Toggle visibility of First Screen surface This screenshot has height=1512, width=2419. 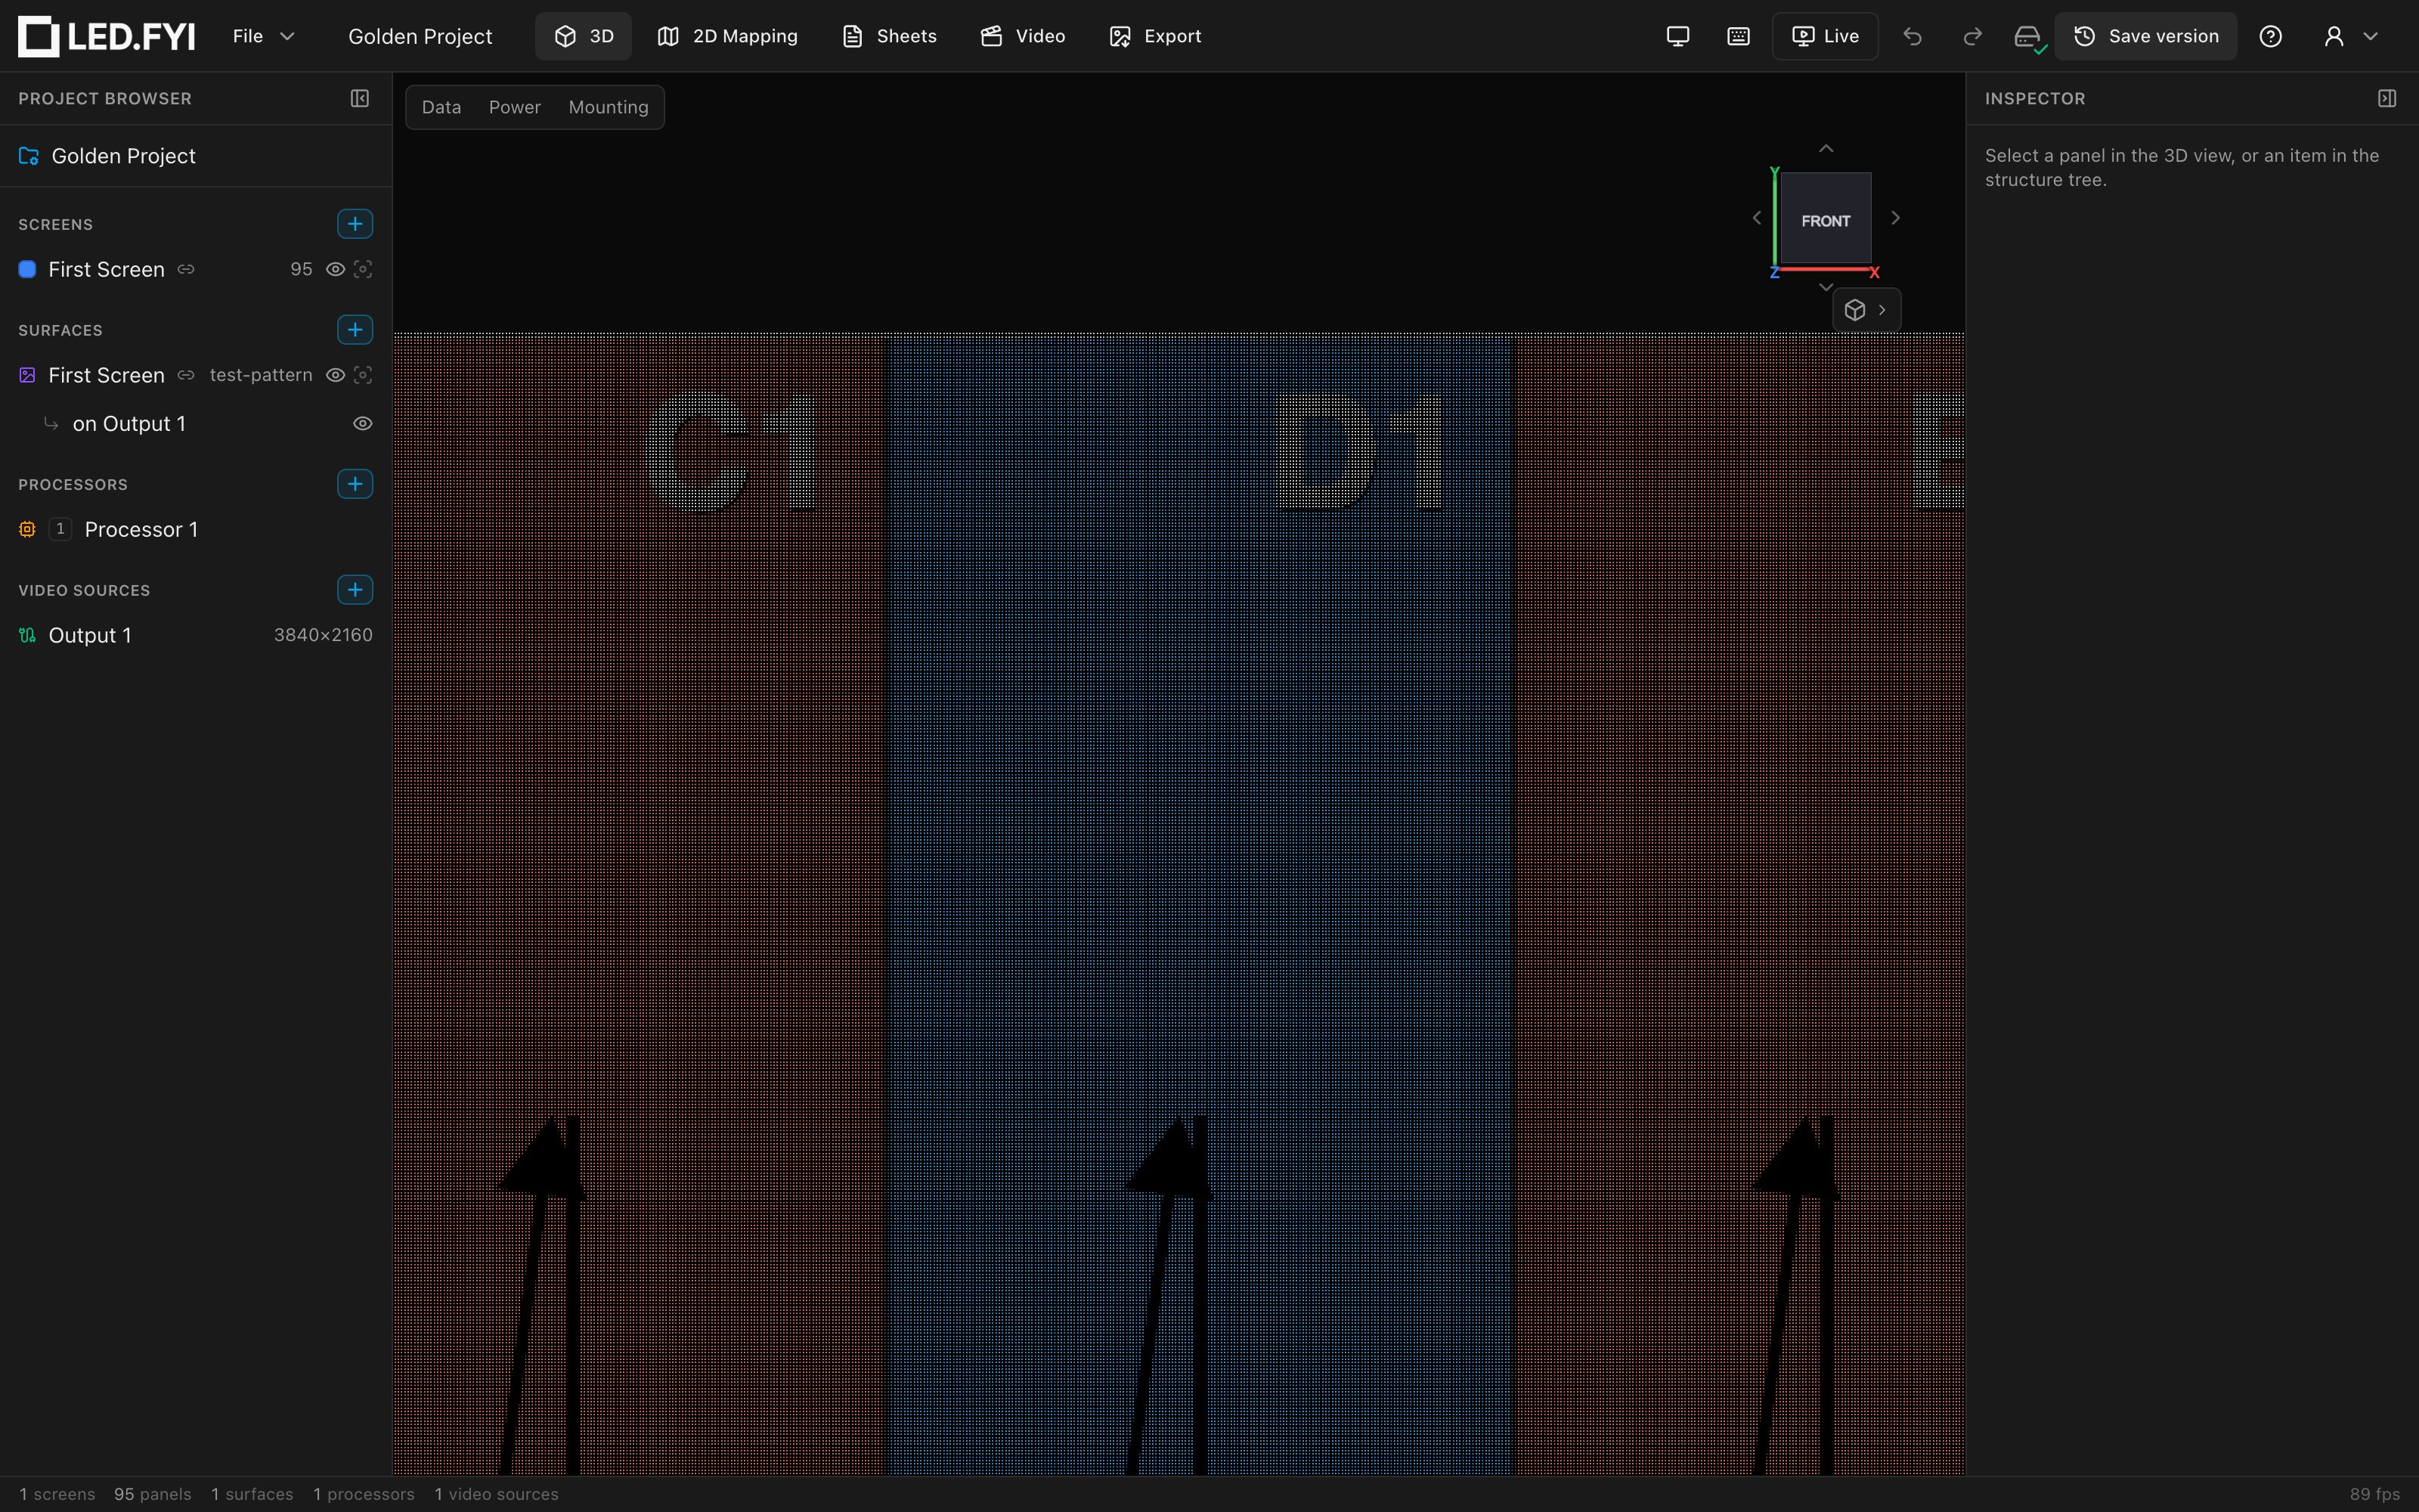[x=336, y=375]
